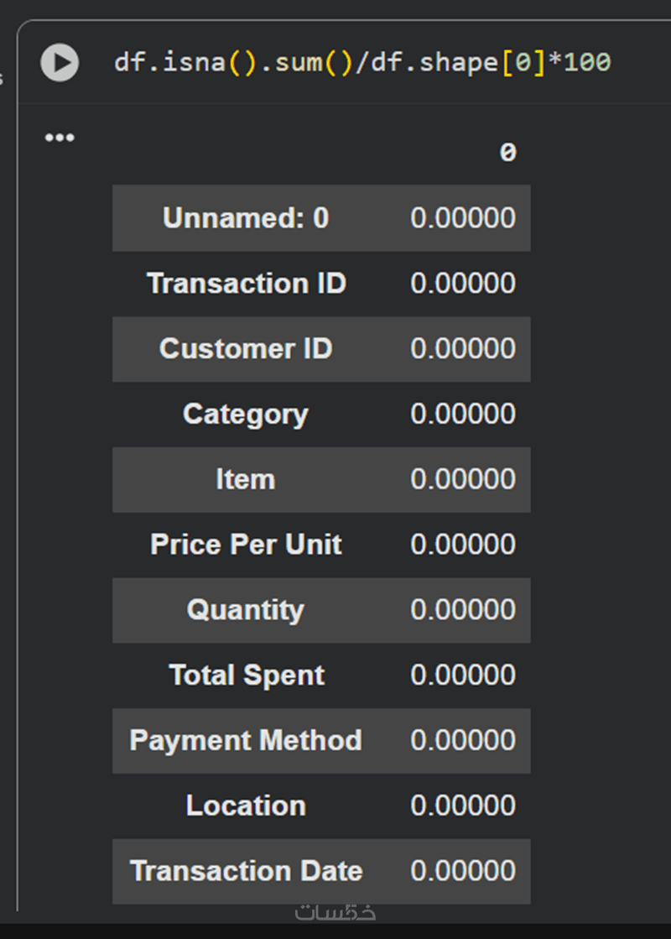Select the Location row label
The image size is (671, 939).
pos(246,806)
